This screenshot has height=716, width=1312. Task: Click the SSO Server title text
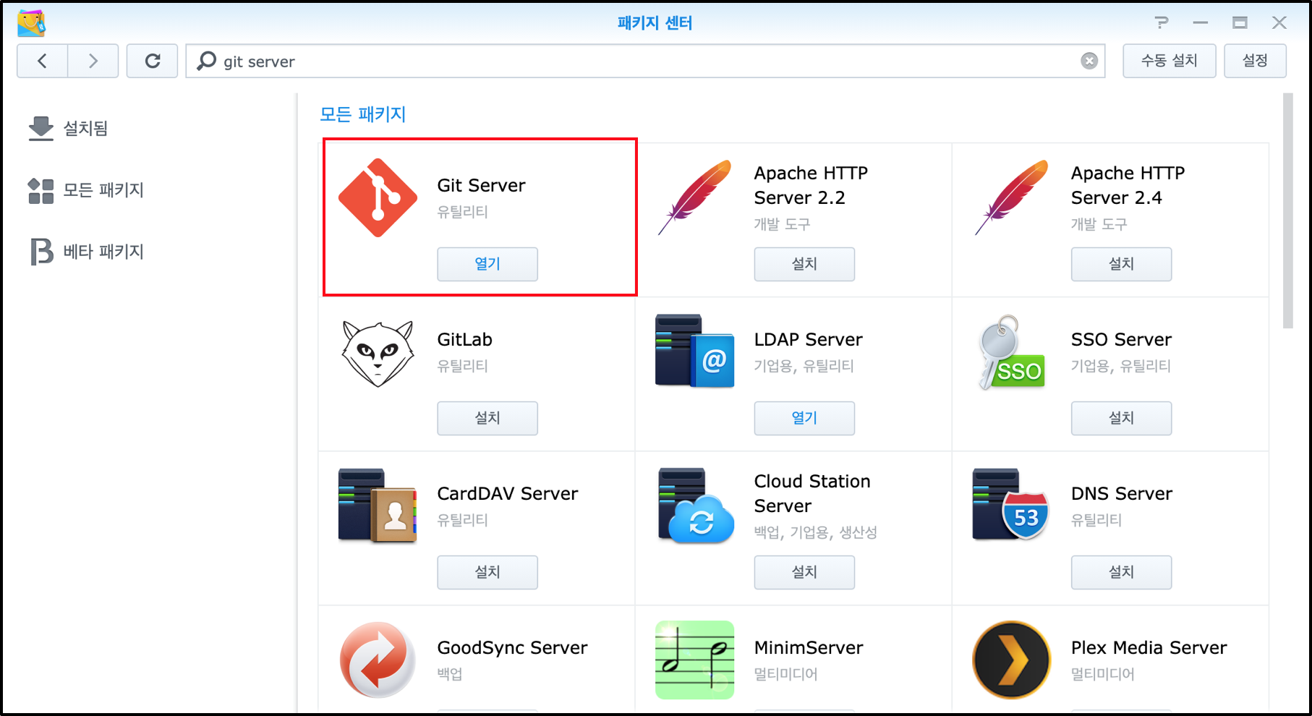[1121, 339]
